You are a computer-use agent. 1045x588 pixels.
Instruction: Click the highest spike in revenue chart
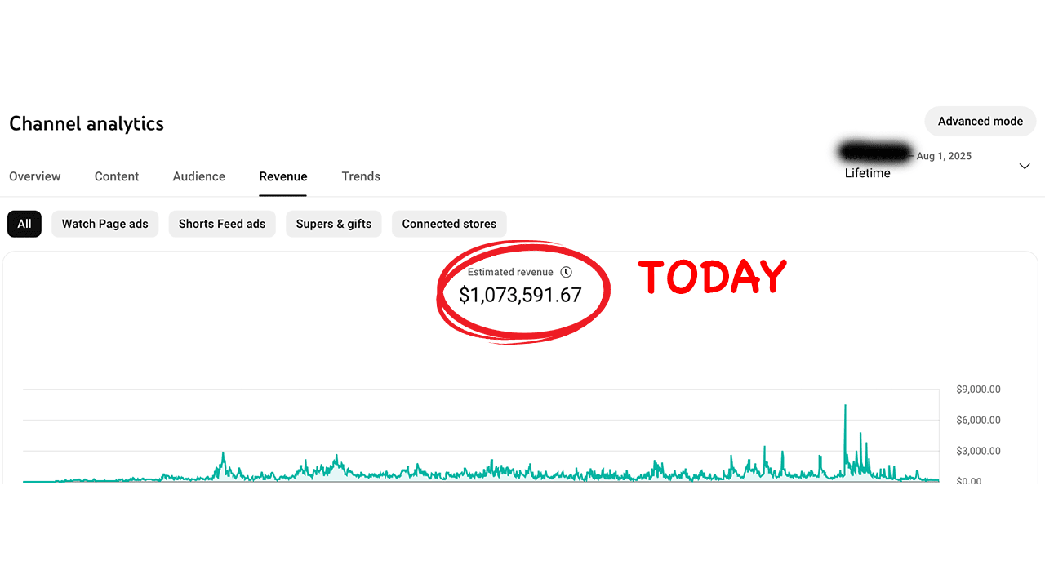[x=845, y=406]
